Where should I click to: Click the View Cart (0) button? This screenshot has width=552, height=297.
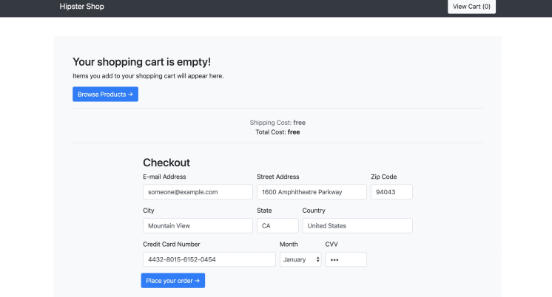coord(471,7)
